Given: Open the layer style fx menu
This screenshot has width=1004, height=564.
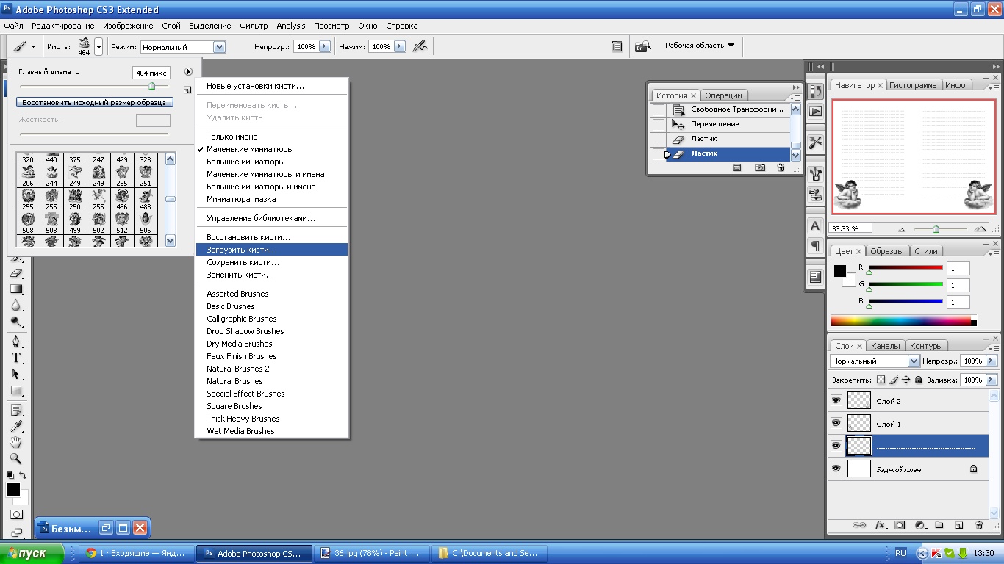Looking at the screenshot, I should click(x=880, y=525).
